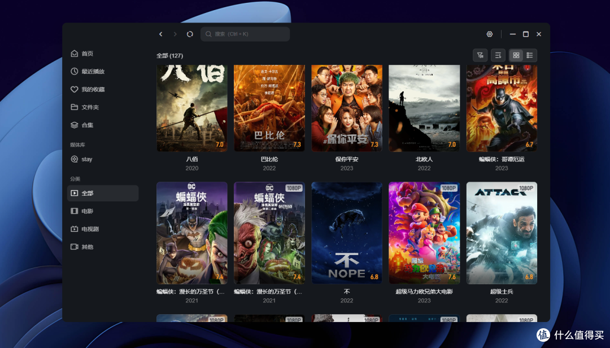Viewport: 610px width, 348px height.
Task: Click the TV icon beside 电视剧
Action: pos(75,229)
